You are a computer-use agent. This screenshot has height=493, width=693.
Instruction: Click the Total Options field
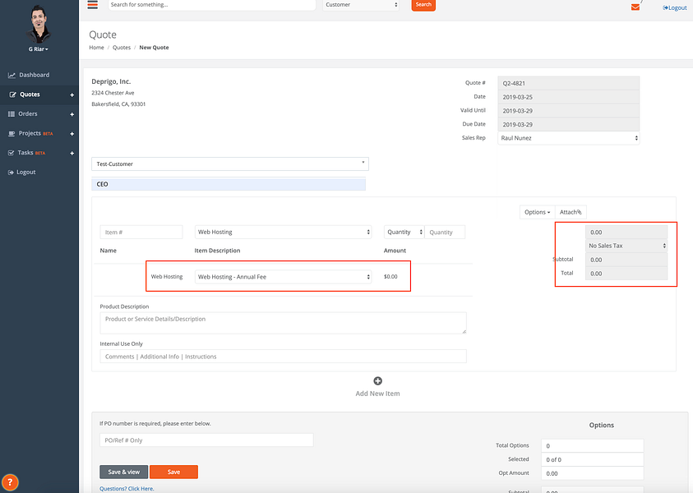[592, 445]
